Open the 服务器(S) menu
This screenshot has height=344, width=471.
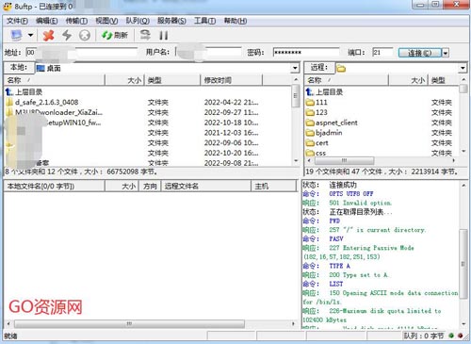point(171,21)
